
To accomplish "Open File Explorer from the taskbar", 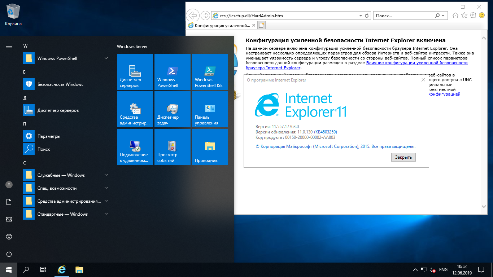I will point(79,270).
